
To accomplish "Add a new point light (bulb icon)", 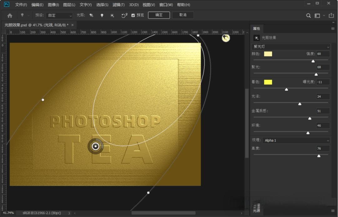I will click(102, 15).
